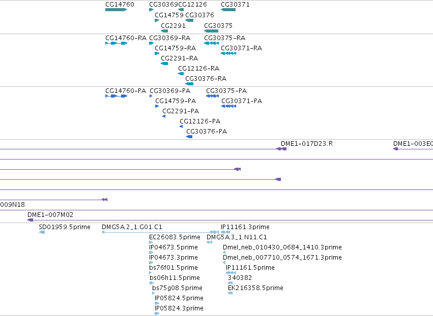Open transcript CG30376-RA
Screen dimensions: 433x316
[x=206, y=79]
